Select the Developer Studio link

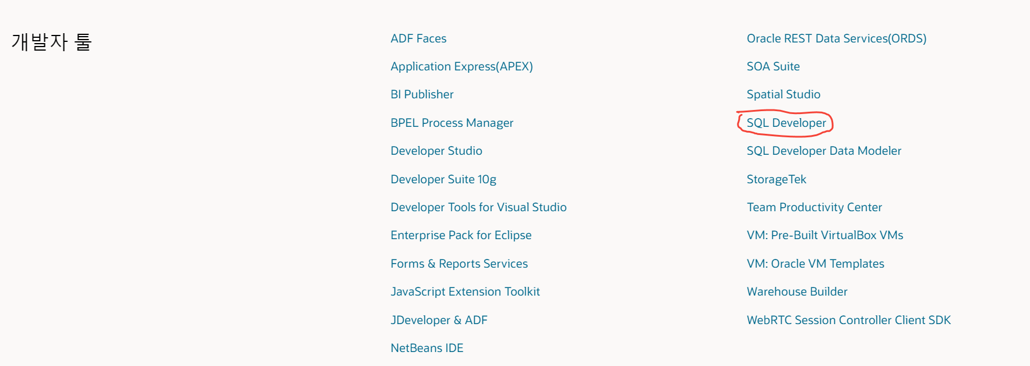click(x=436, y=151)
